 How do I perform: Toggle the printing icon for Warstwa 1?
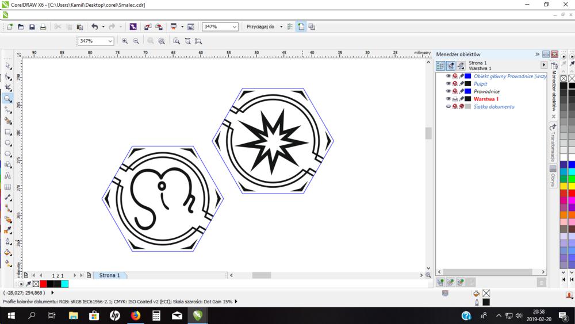click(455, 99)
